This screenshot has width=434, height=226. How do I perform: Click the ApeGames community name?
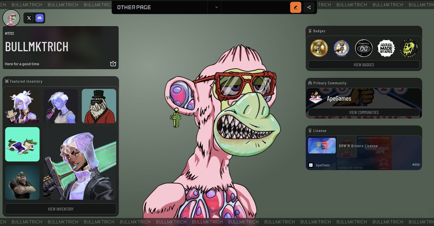[x=339, y=99]
